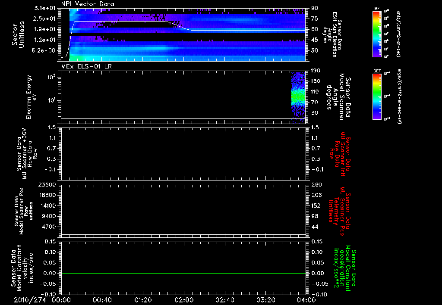Click the "MU Scanner +30V Raw Data" axis label

point(27,154)
